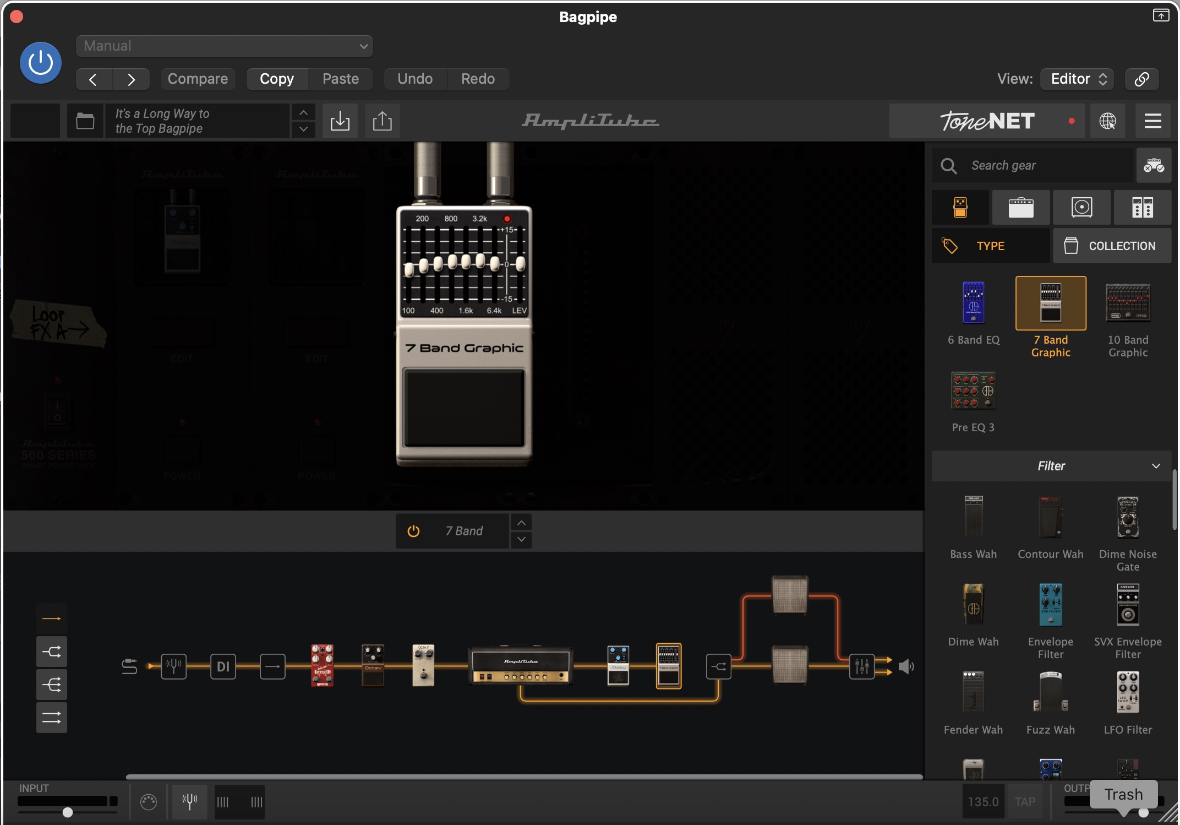1180x825 pixels.
Task: Click the Search gear field
Action: (x=1032, y=165)
